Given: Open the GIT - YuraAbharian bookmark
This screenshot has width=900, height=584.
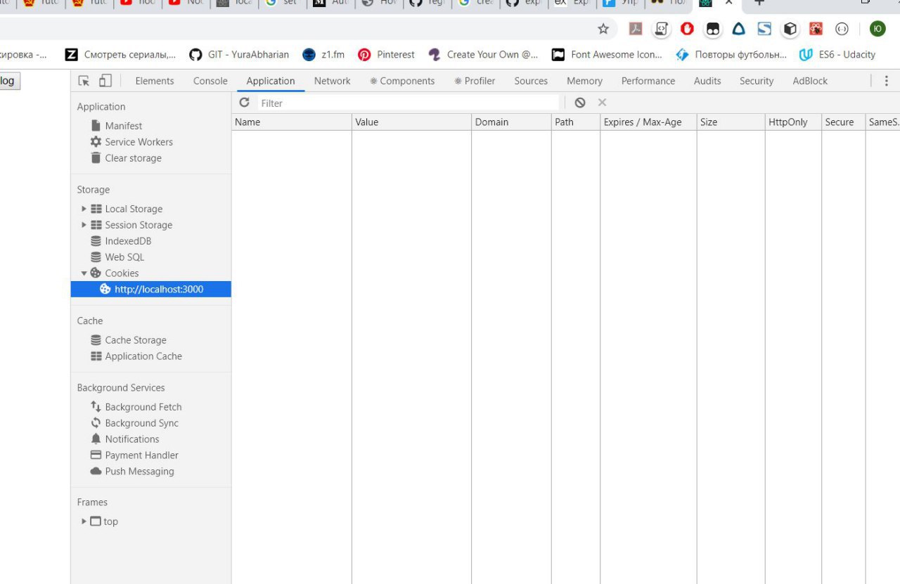Looking at the screenshot, I should (239, 55).
